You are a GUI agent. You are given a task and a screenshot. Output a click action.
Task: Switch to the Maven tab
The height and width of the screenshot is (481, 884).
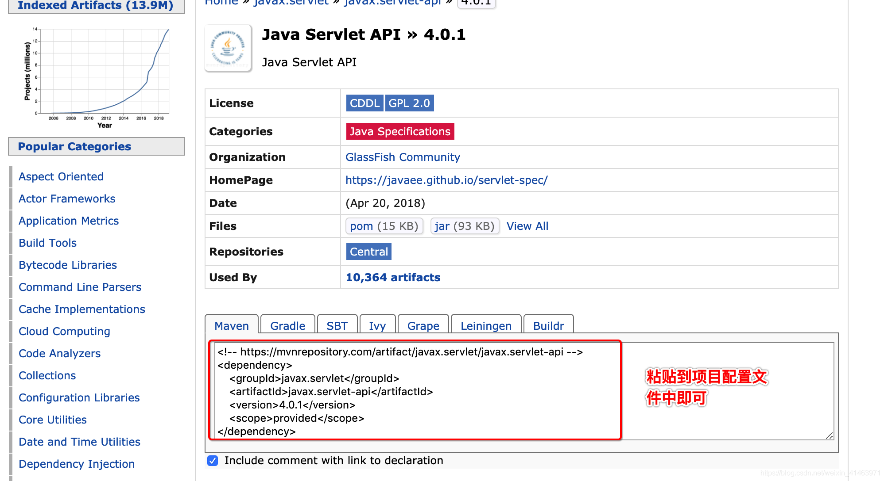click(232, 326)
